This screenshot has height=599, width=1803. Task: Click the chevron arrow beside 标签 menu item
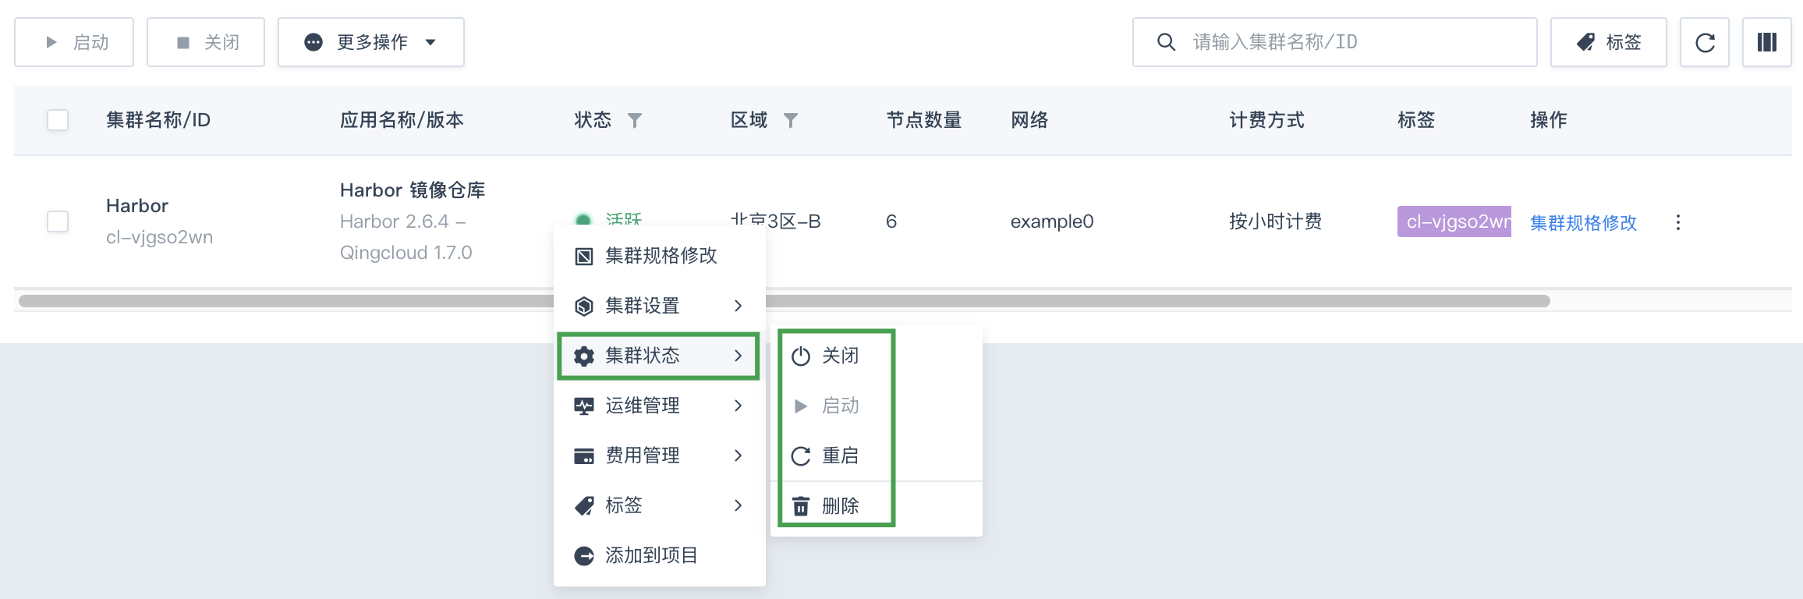coord(738,505)
